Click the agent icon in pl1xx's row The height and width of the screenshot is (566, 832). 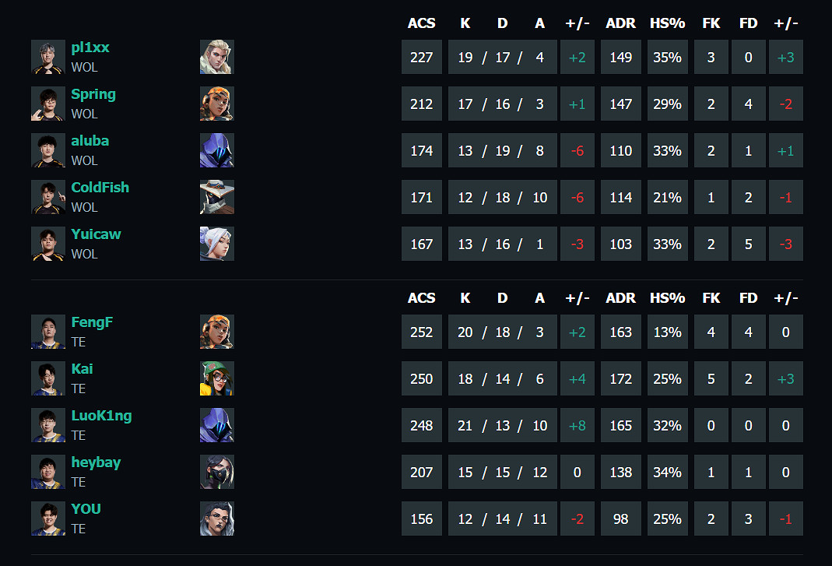tap(216, 57)
